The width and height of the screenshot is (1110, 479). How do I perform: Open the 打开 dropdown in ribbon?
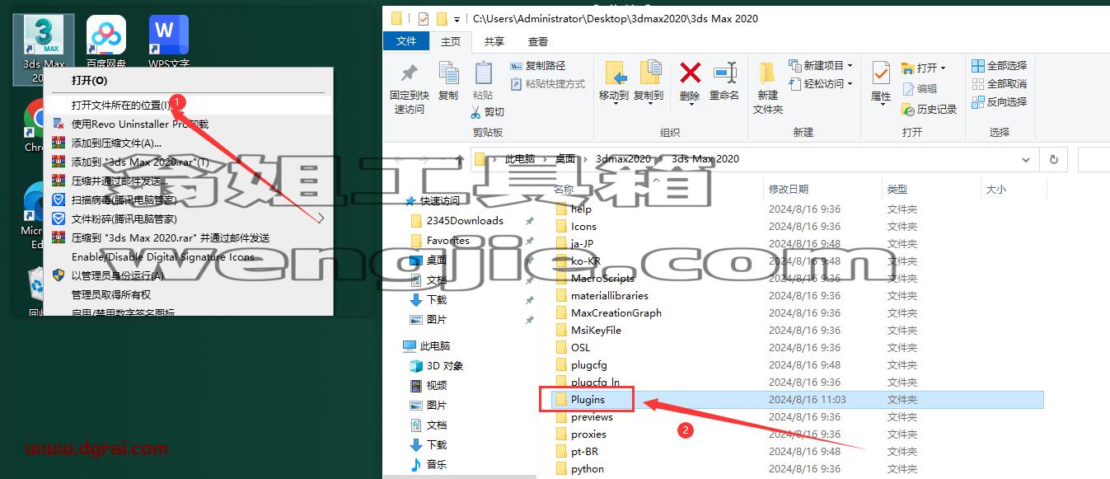pos(943,68)
